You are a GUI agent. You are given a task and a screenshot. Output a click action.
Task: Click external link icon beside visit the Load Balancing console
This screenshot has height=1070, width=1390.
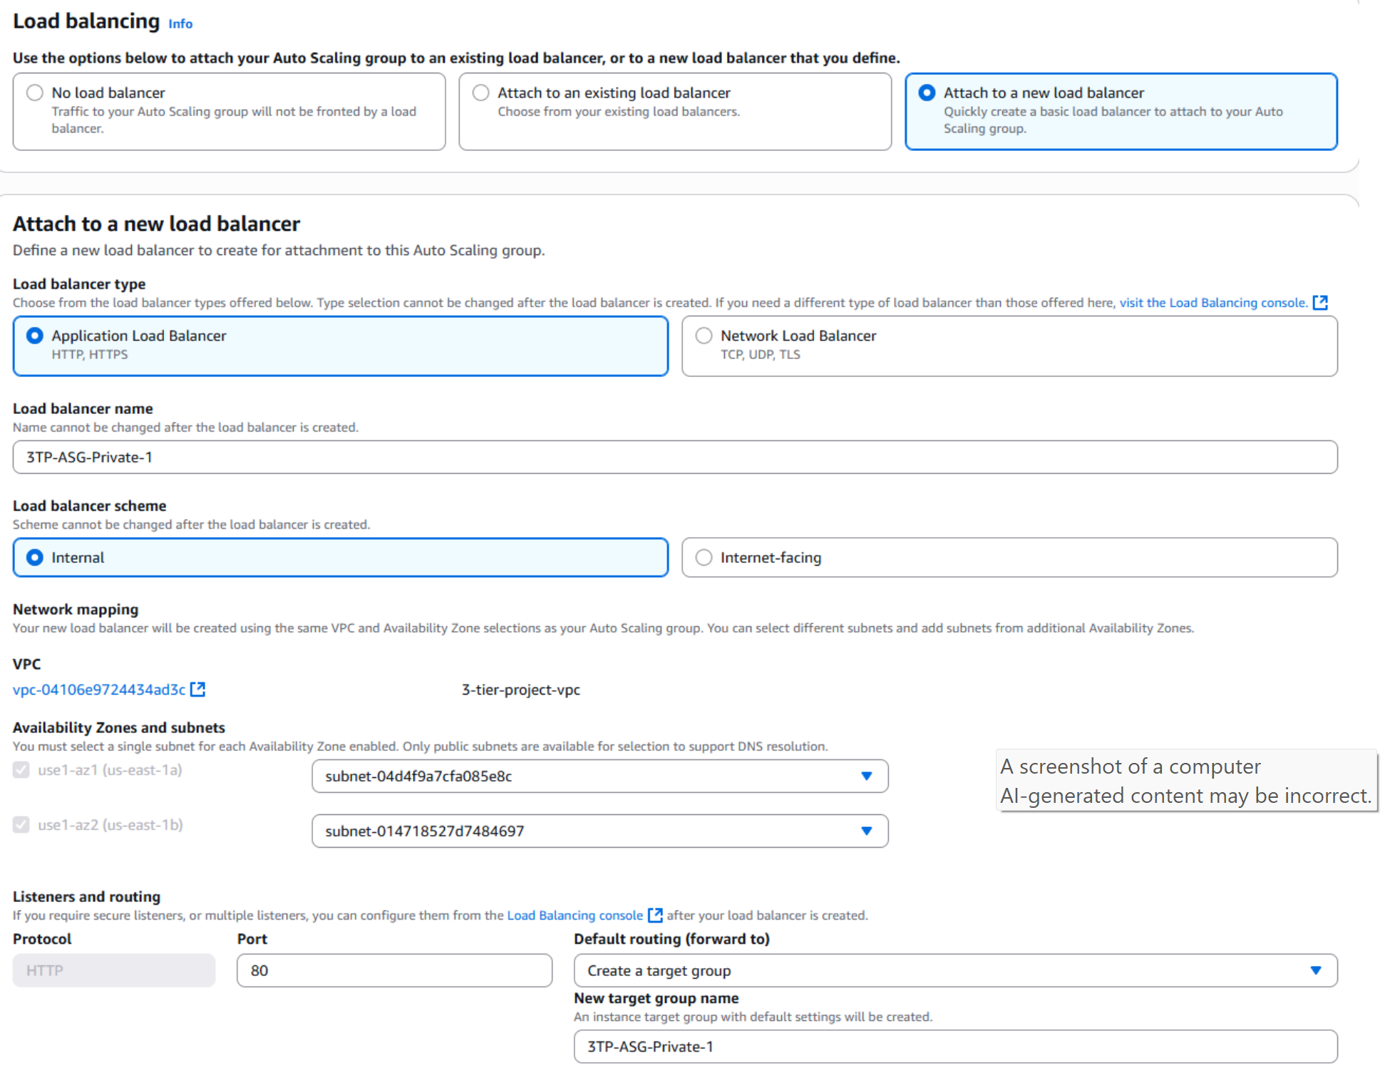point(1320,302)
